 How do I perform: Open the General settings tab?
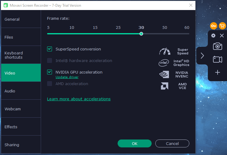[21, 19]
